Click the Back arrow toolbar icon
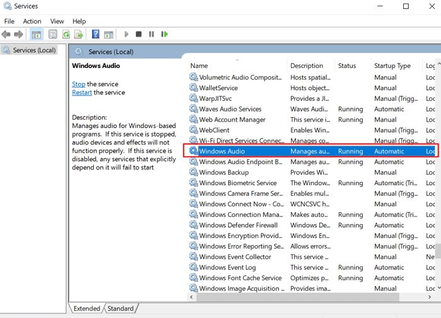Viewport: 441px width, 318px height. tap(6, 34)
